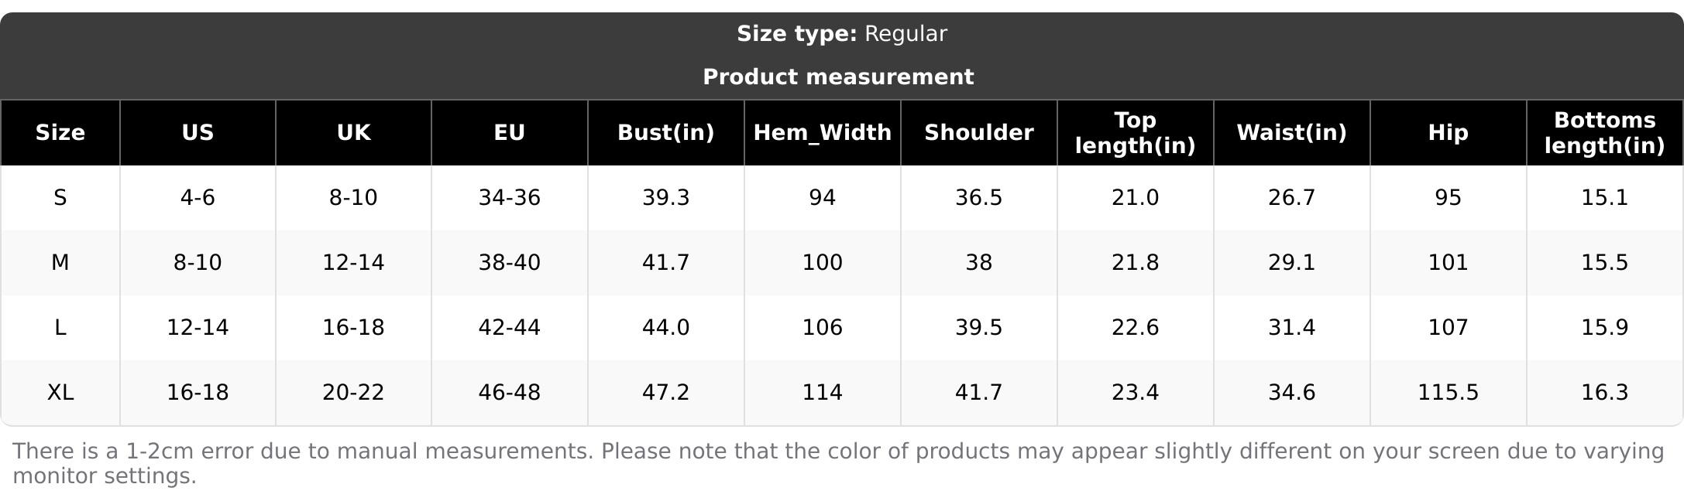Select the US column header

coord(198,133)
